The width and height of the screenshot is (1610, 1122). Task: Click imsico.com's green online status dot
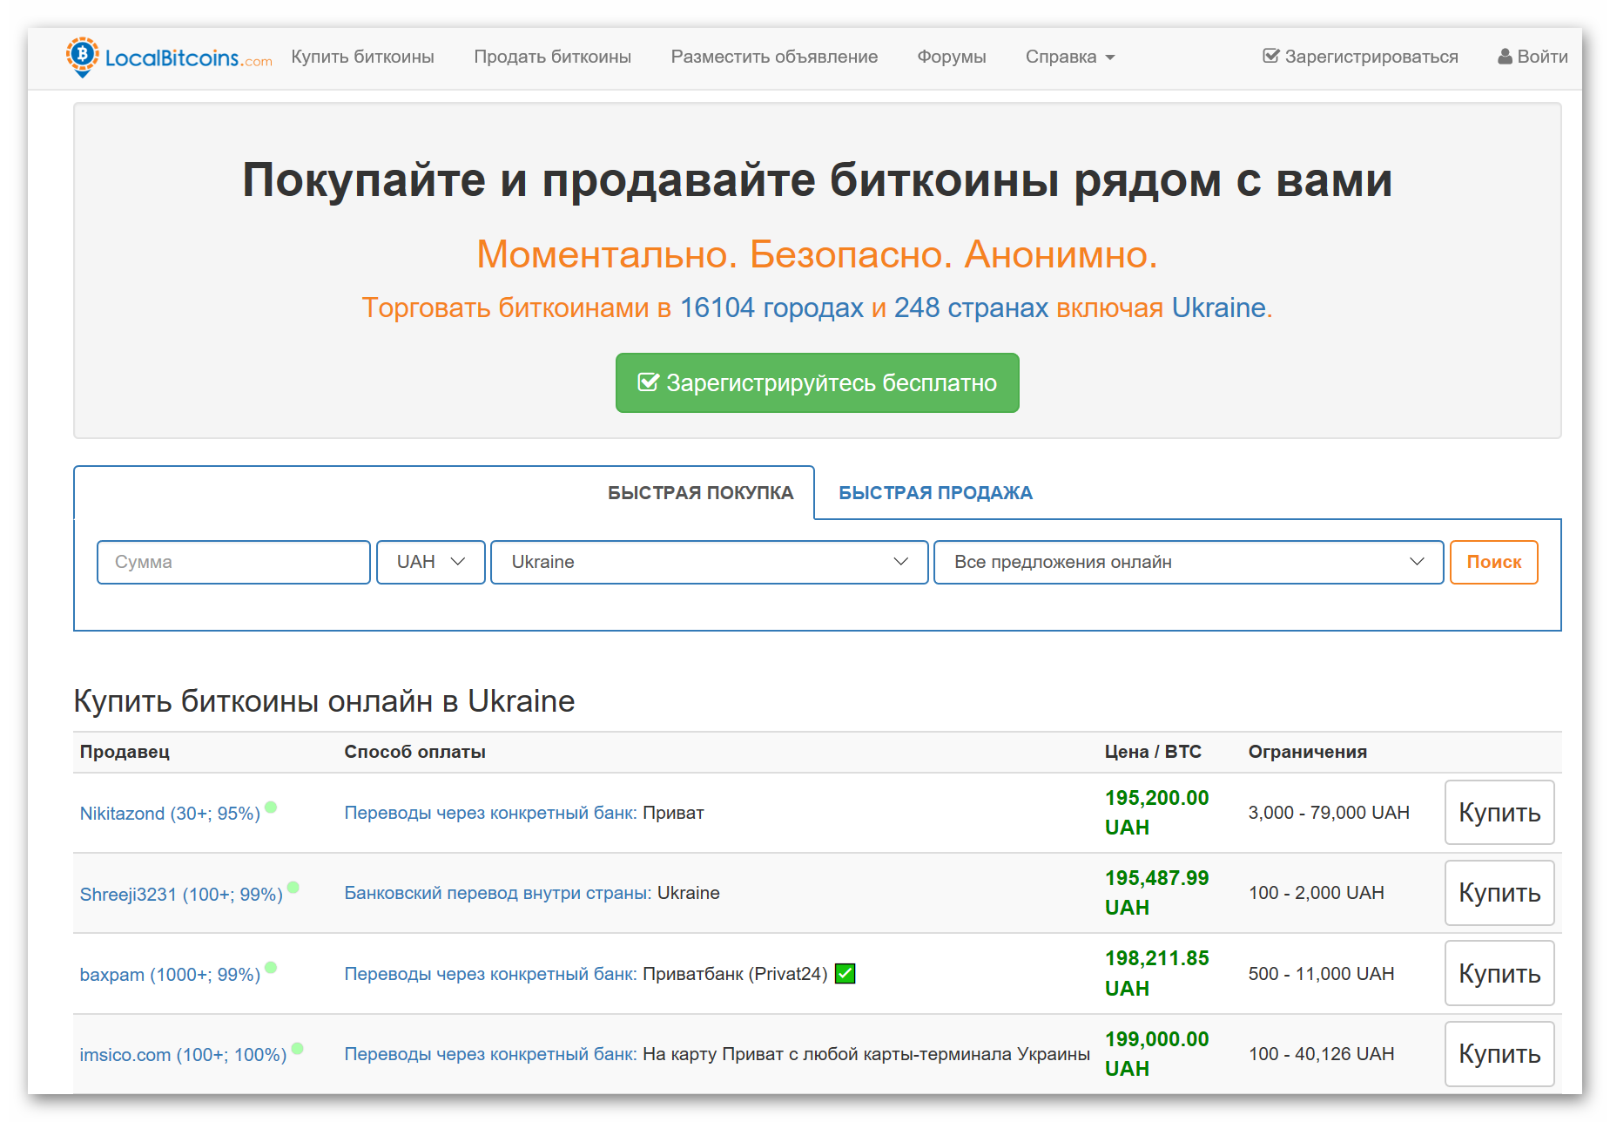coord(297,1049)
